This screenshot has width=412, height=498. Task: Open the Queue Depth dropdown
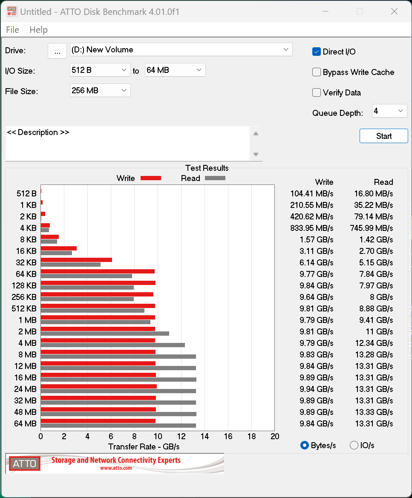coord(389,111)
